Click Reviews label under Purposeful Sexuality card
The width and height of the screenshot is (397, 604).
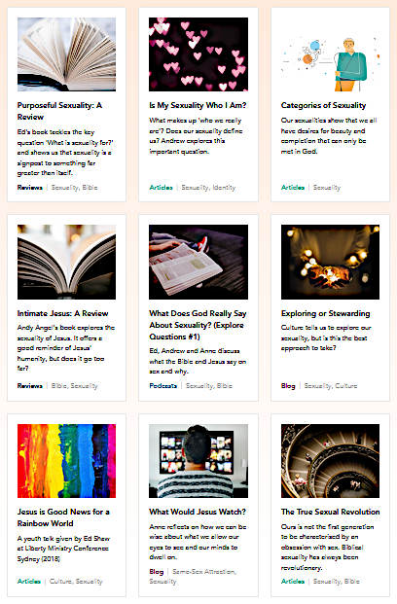[30, 188]
